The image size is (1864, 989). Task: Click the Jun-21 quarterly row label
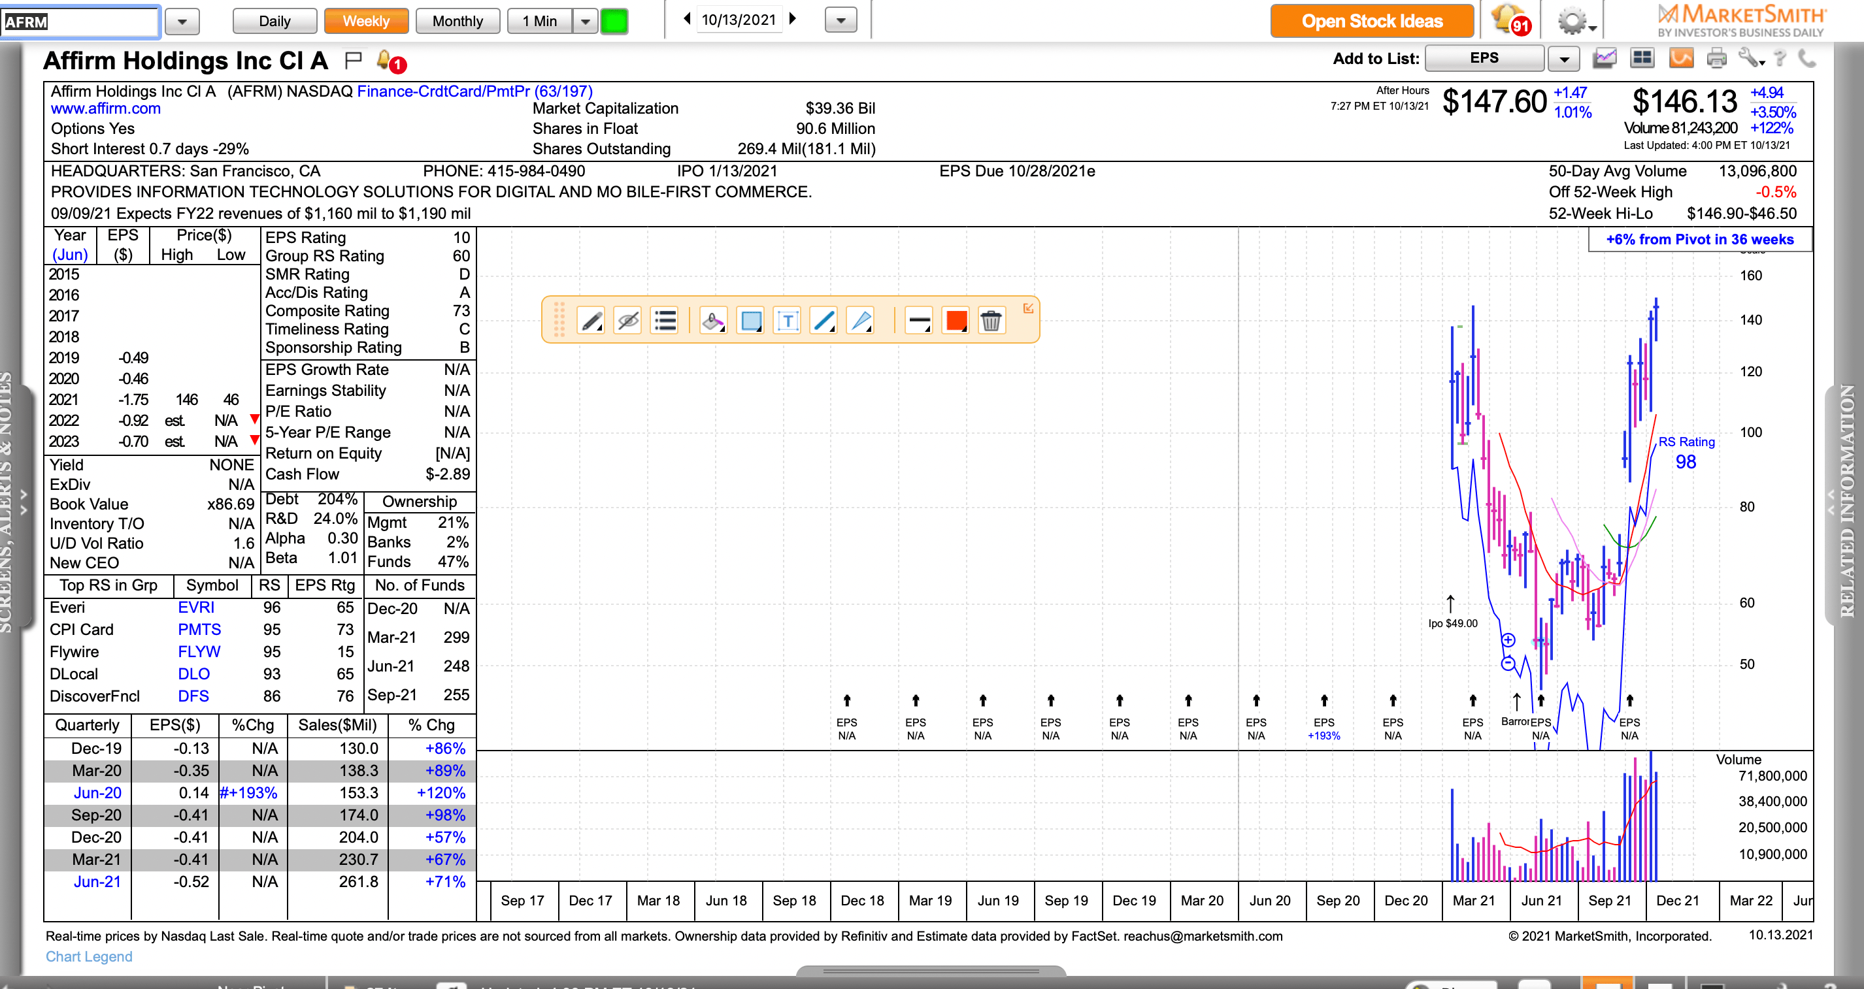pos(97,882)
